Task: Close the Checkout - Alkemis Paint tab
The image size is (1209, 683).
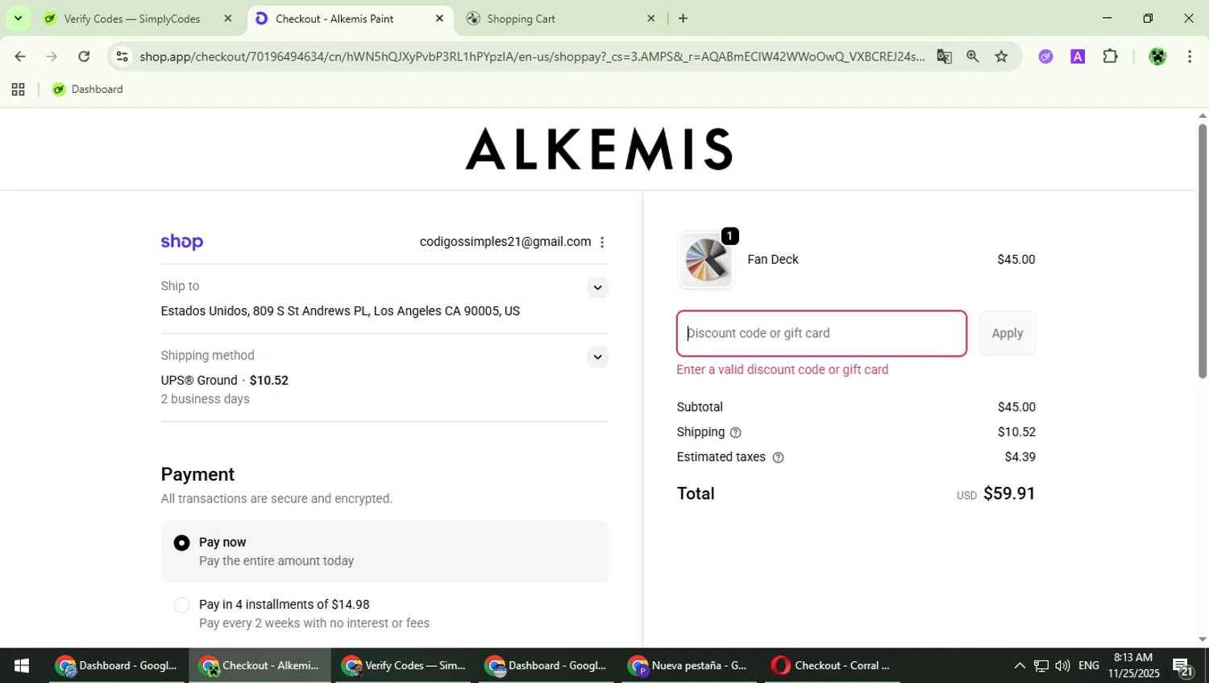Action: [x=439, y=18]
